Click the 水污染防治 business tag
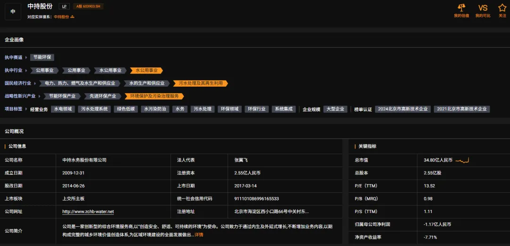The image size is (510, 246). pyautogui.click(x=155, y=109)
